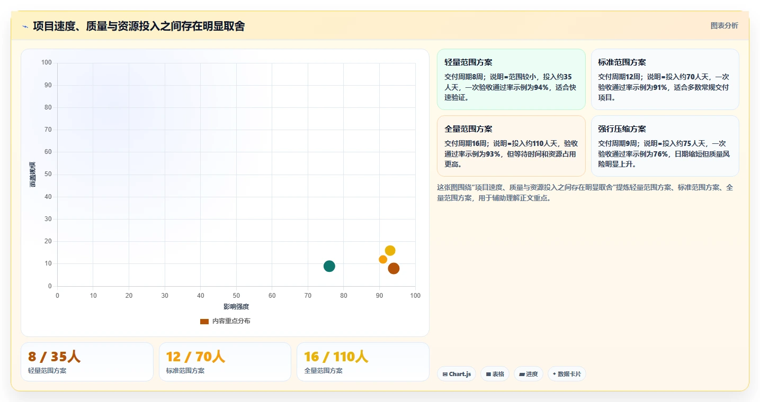Click the Chart.js tag
The width and height of the screenshot is (760, 402).
[457, 374]
